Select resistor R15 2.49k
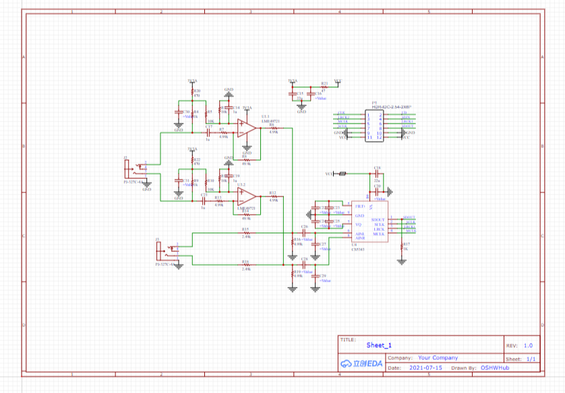The height and width of the screenshot is (393, 565). (x=246, y=233)
